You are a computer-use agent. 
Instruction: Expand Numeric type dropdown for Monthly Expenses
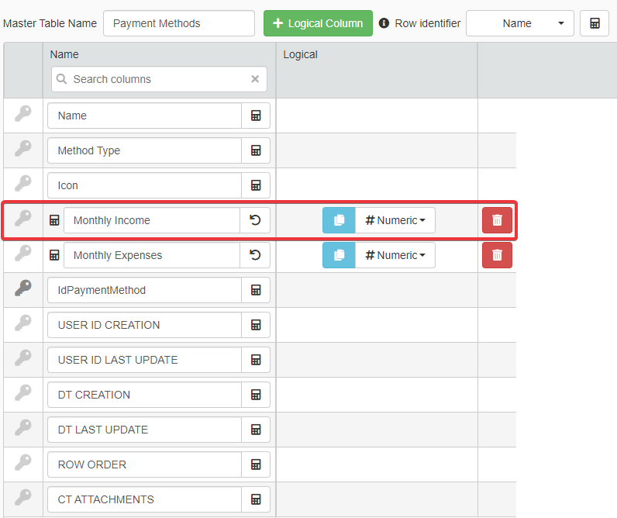coord(395,255)
